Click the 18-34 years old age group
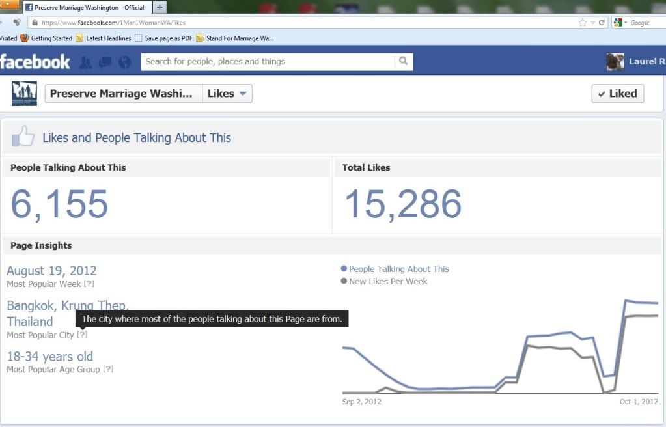This screenshot has height=427, width=666. click(49, 357)
